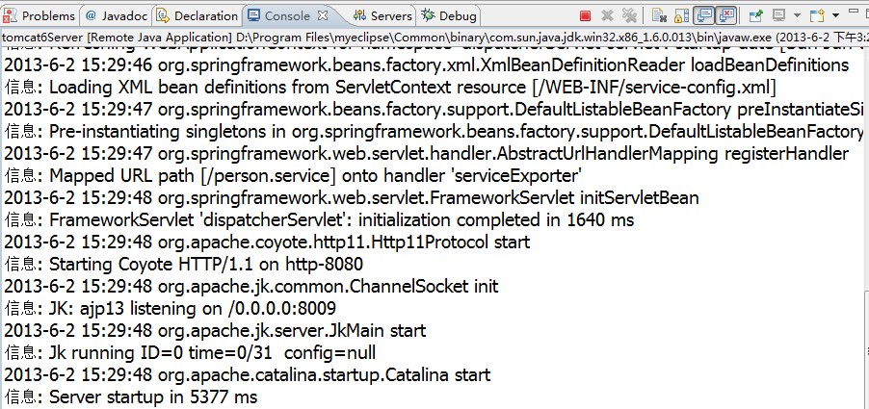The height and width of the screenshot is (409, 869).
Task: Show the Servers tab
Action: [x=382, y=15]
